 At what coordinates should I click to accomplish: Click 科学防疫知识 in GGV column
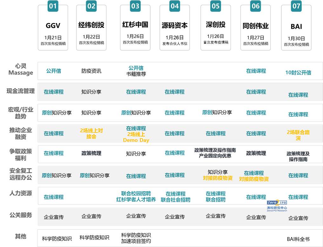(57, 238)
